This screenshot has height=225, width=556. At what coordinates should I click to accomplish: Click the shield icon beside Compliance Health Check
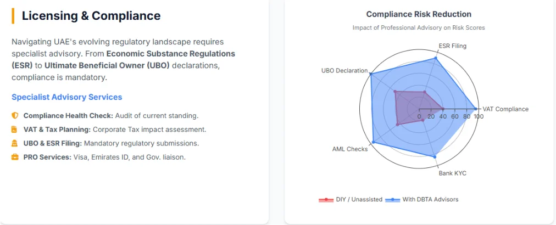click(15, 116)
